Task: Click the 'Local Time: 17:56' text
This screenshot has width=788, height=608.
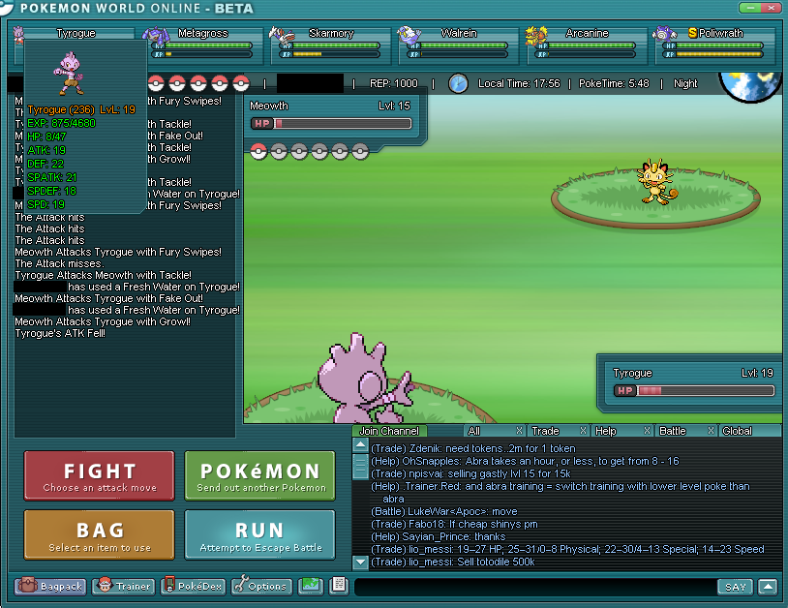Action: coord(519,83)
